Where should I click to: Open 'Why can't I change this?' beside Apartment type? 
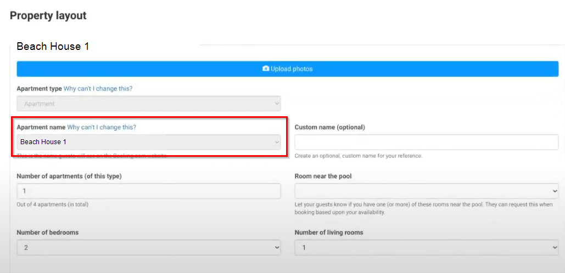tap(98, 88)
